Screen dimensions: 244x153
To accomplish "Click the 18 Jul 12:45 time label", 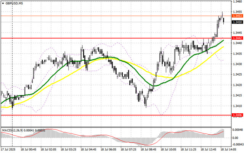I will click(209, 150).
